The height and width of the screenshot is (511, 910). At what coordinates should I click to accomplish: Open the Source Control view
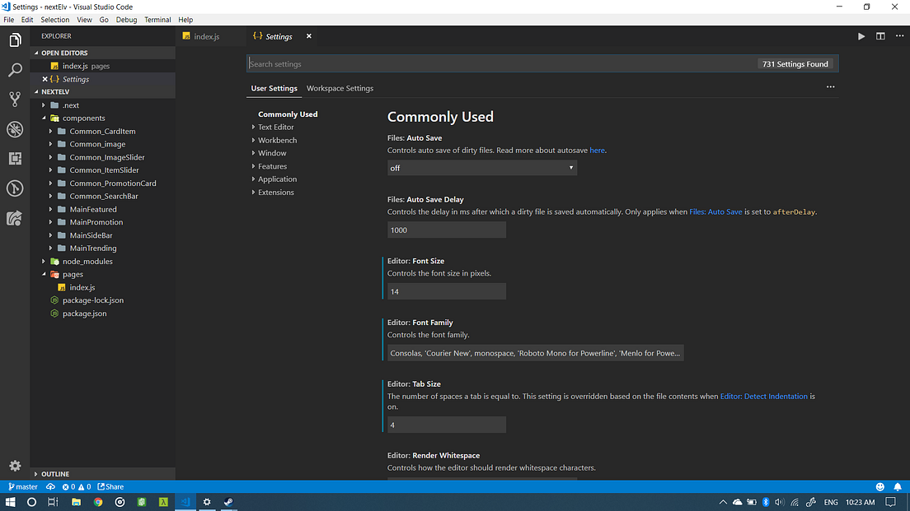click(x=15, y=99)
